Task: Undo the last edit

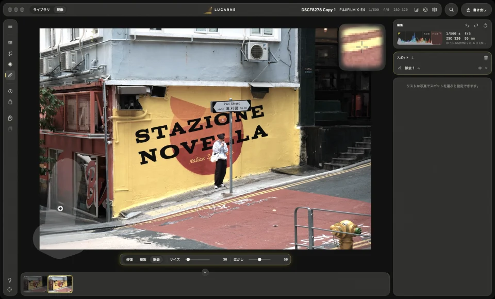Action: [x=467, y=25]
